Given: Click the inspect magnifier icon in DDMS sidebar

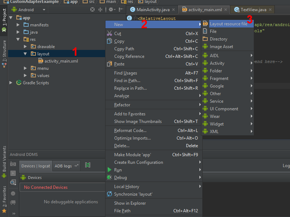Looking at the screenshot, I should [x=13, y=182].
